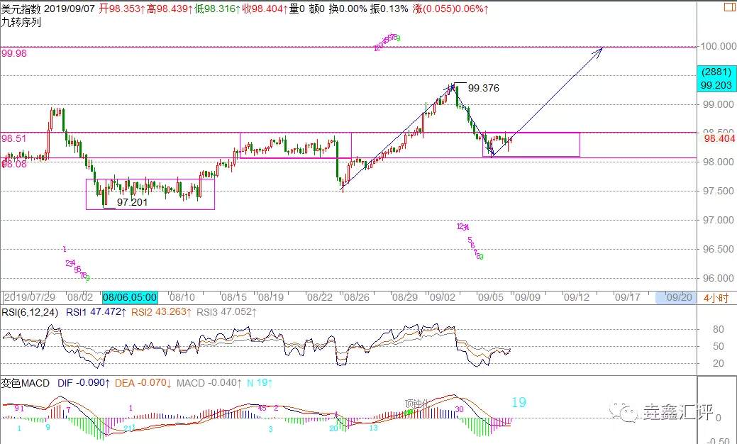Click the 08/19 date axis label

click(x=271, y=297)
